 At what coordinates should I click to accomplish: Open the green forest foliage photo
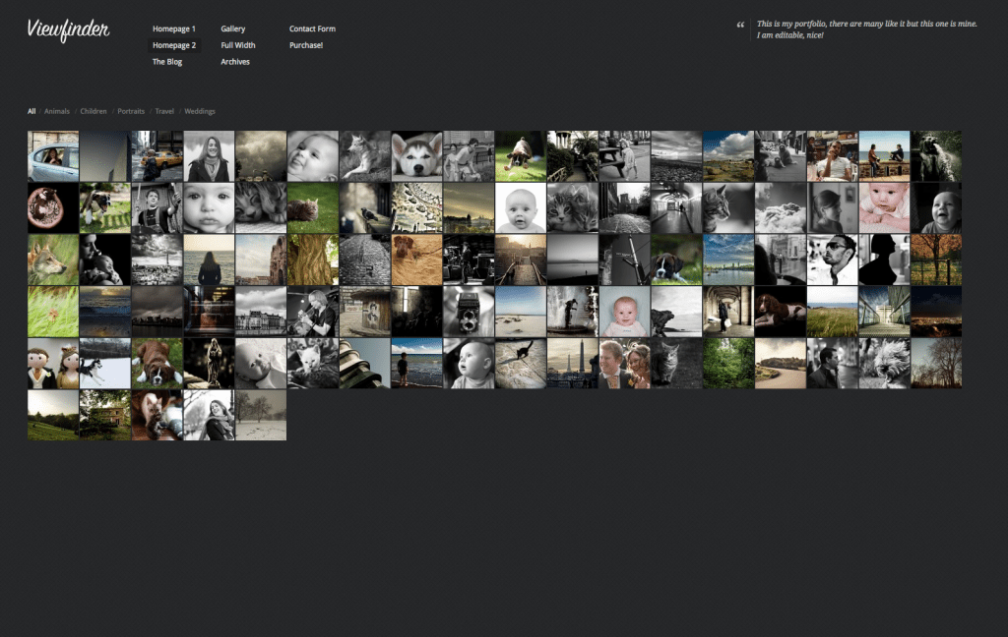[x=728, y=364]
